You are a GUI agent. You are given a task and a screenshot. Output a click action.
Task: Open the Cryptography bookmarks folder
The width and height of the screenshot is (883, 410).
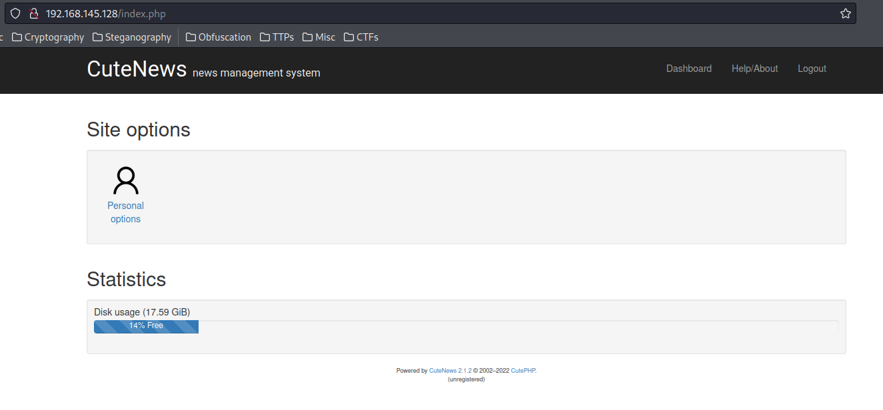48,37
